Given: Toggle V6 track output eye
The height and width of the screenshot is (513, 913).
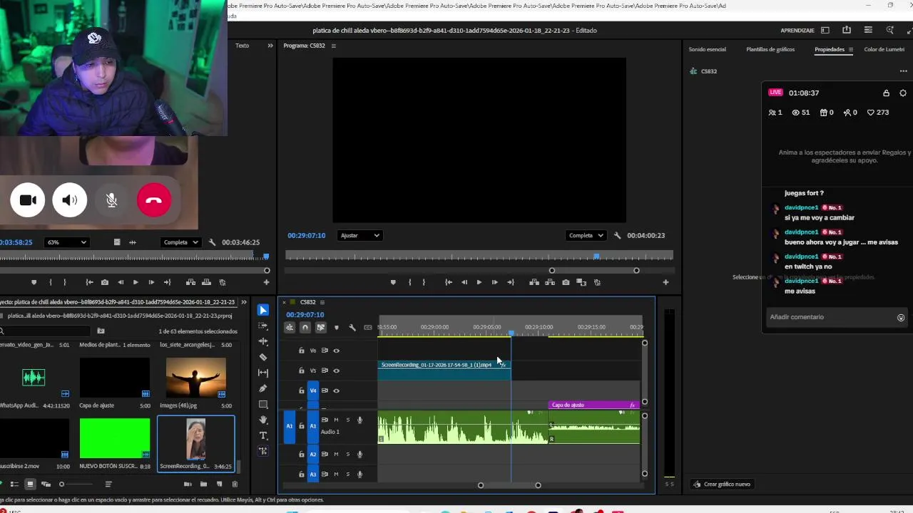Looking at the screenshot, I should (337, 351).
